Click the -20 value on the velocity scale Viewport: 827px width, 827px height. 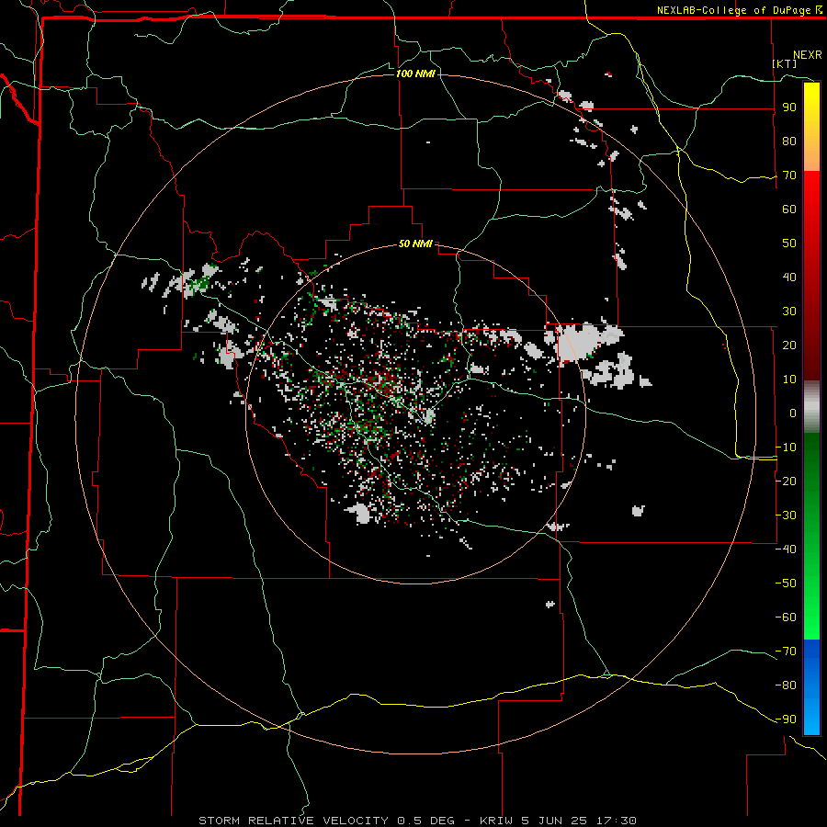786,481
